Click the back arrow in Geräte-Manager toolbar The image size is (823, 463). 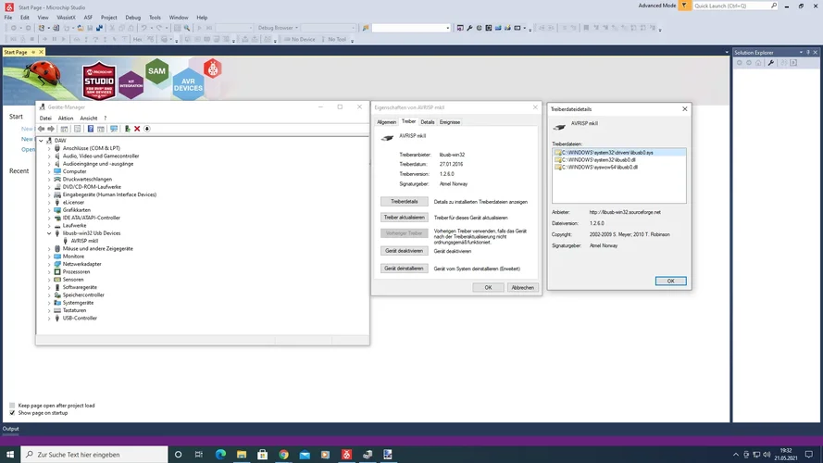click(42, 129)
